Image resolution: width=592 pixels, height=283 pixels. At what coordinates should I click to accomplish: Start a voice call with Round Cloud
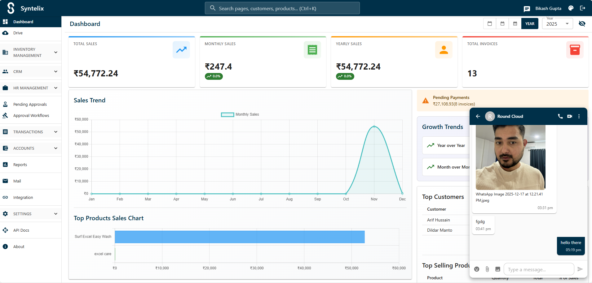(560, 116)
